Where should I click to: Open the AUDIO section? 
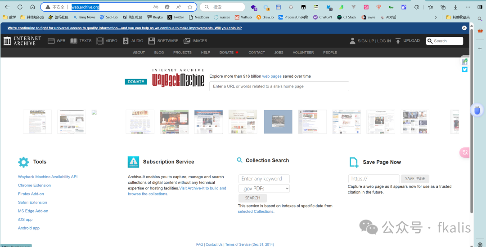[133, 41]
